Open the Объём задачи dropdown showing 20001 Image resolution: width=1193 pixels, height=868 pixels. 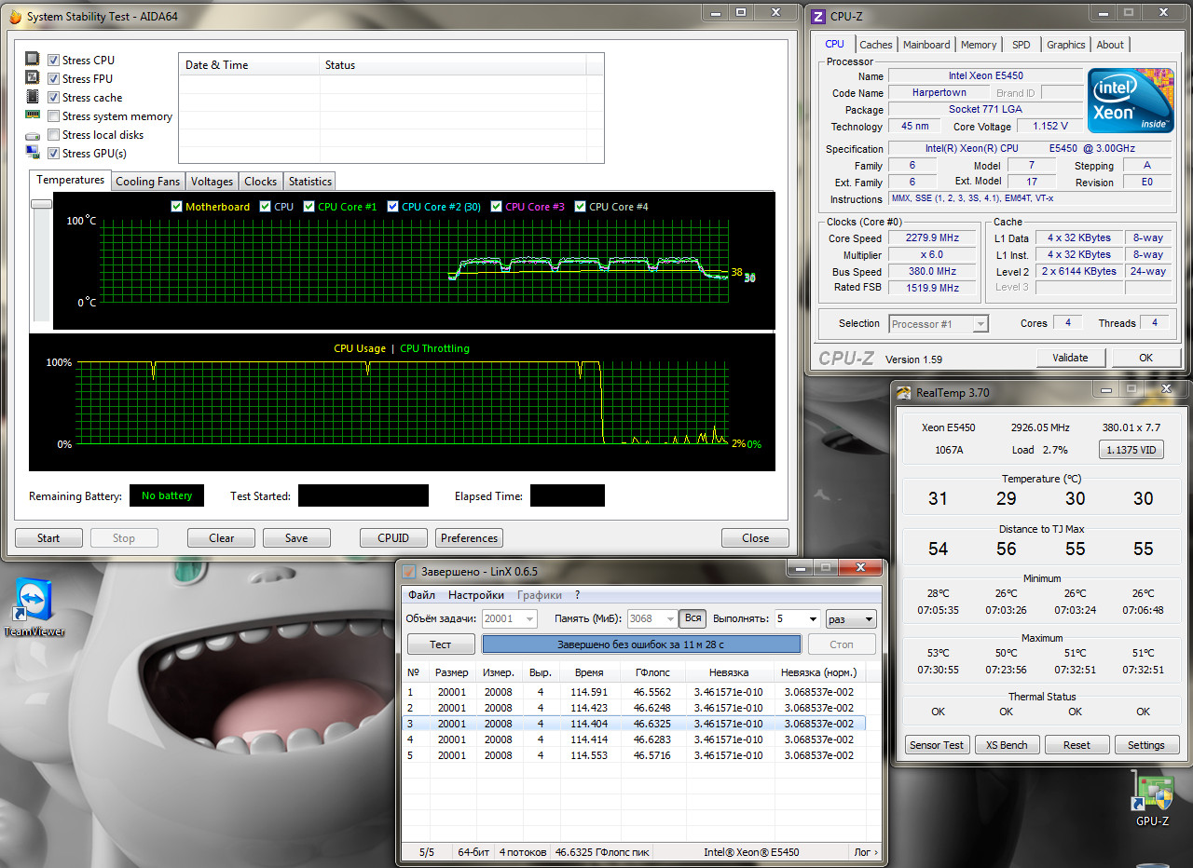click(510, 618)
